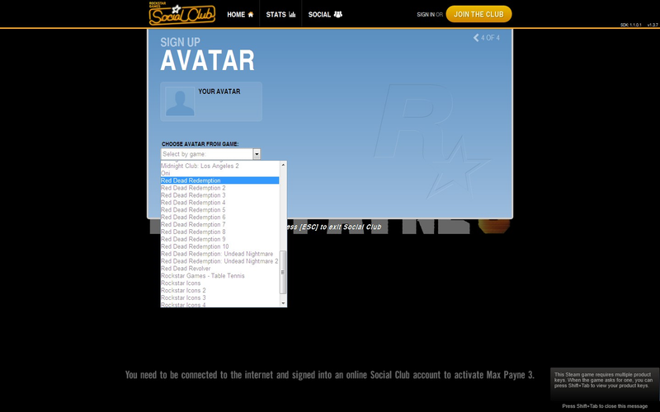This screenshot has width=660, height=412.
Task: Click the dropdown list scroll down arrow
Action: pyautogui.click(x=283, y=303)
